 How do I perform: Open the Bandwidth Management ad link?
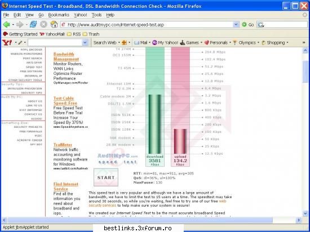[x=66, y=57]
